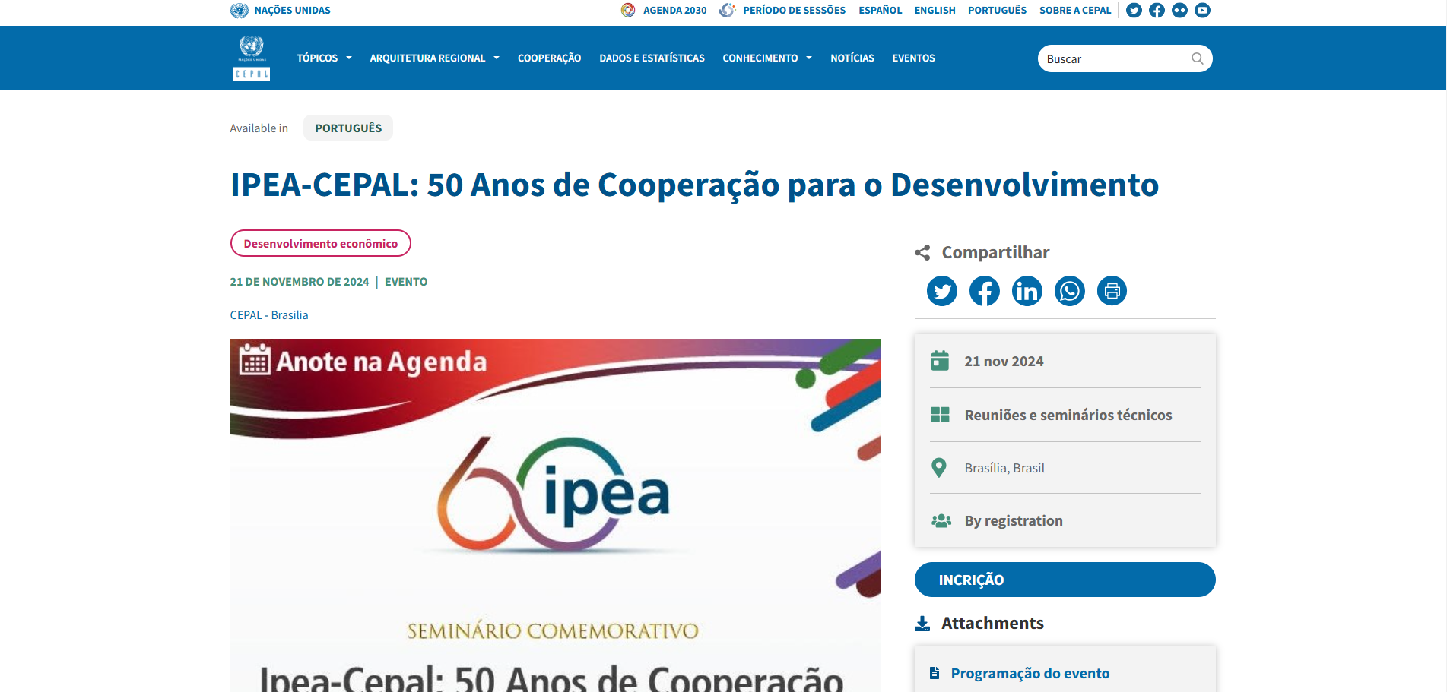Screen dimensions: 1447x692
Task: Open YouTube icon in top header bar
Action: click(1202, 10)
